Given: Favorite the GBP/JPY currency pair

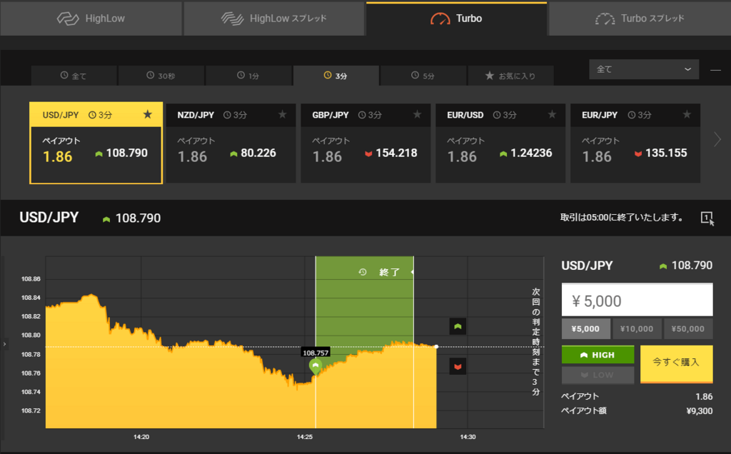Looking at the screenshot, I should pyautogui.click(x=417, y=114).
